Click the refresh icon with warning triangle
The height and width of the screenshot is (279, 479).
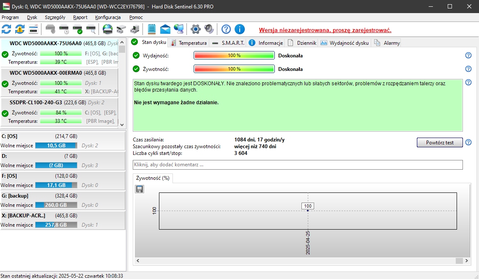coord(20,29)
